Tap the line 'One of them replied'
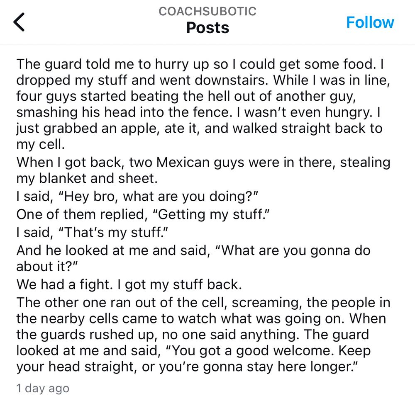415x408 pixels. click(143, 214)
